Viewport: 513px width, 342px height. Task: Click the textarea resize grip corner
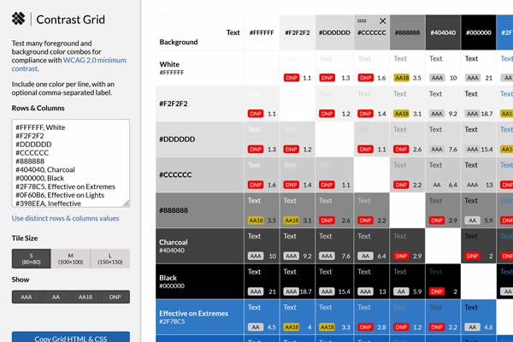(127, 203)
